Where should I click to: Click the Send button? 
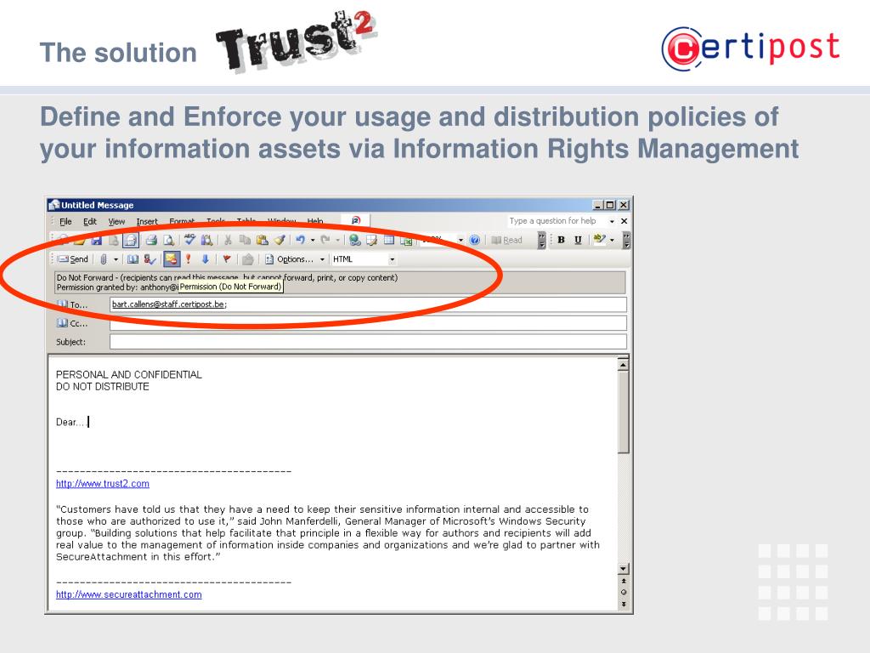(73, 259)
